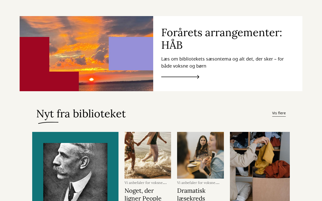Open article 'Noget, der ligner People'
322x201 pixels.
coord(143,194)
